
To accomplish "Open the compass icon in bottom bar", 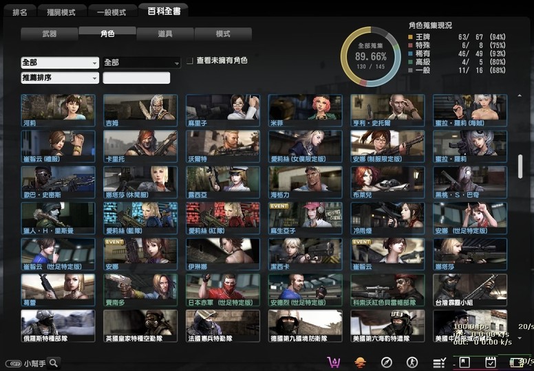I will tap(387, 362).
